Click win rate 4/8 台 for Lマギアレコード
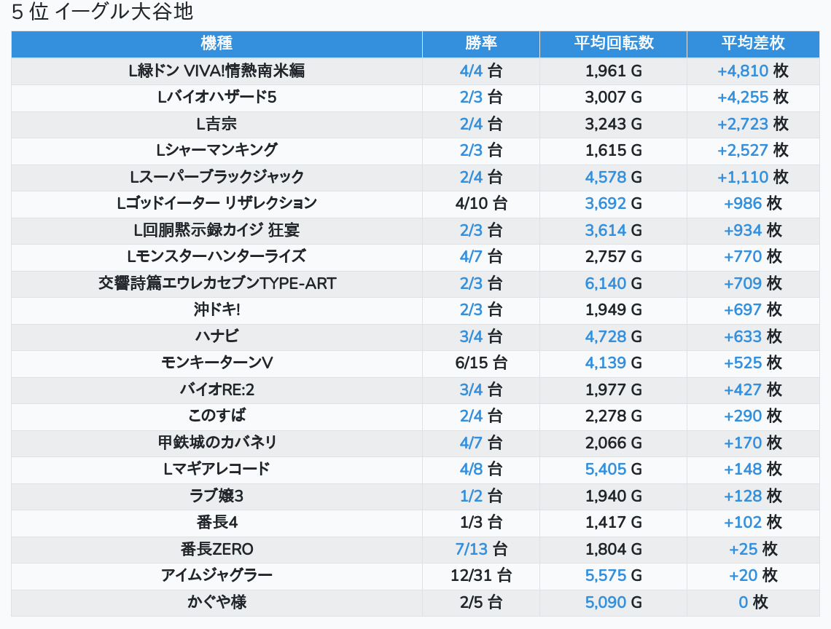Screen dimensions: 831x629 [x=480, y=469]
